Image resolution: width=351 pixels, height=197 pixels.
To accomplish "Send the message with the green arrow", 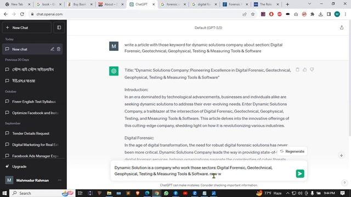I will click(300, 173).
